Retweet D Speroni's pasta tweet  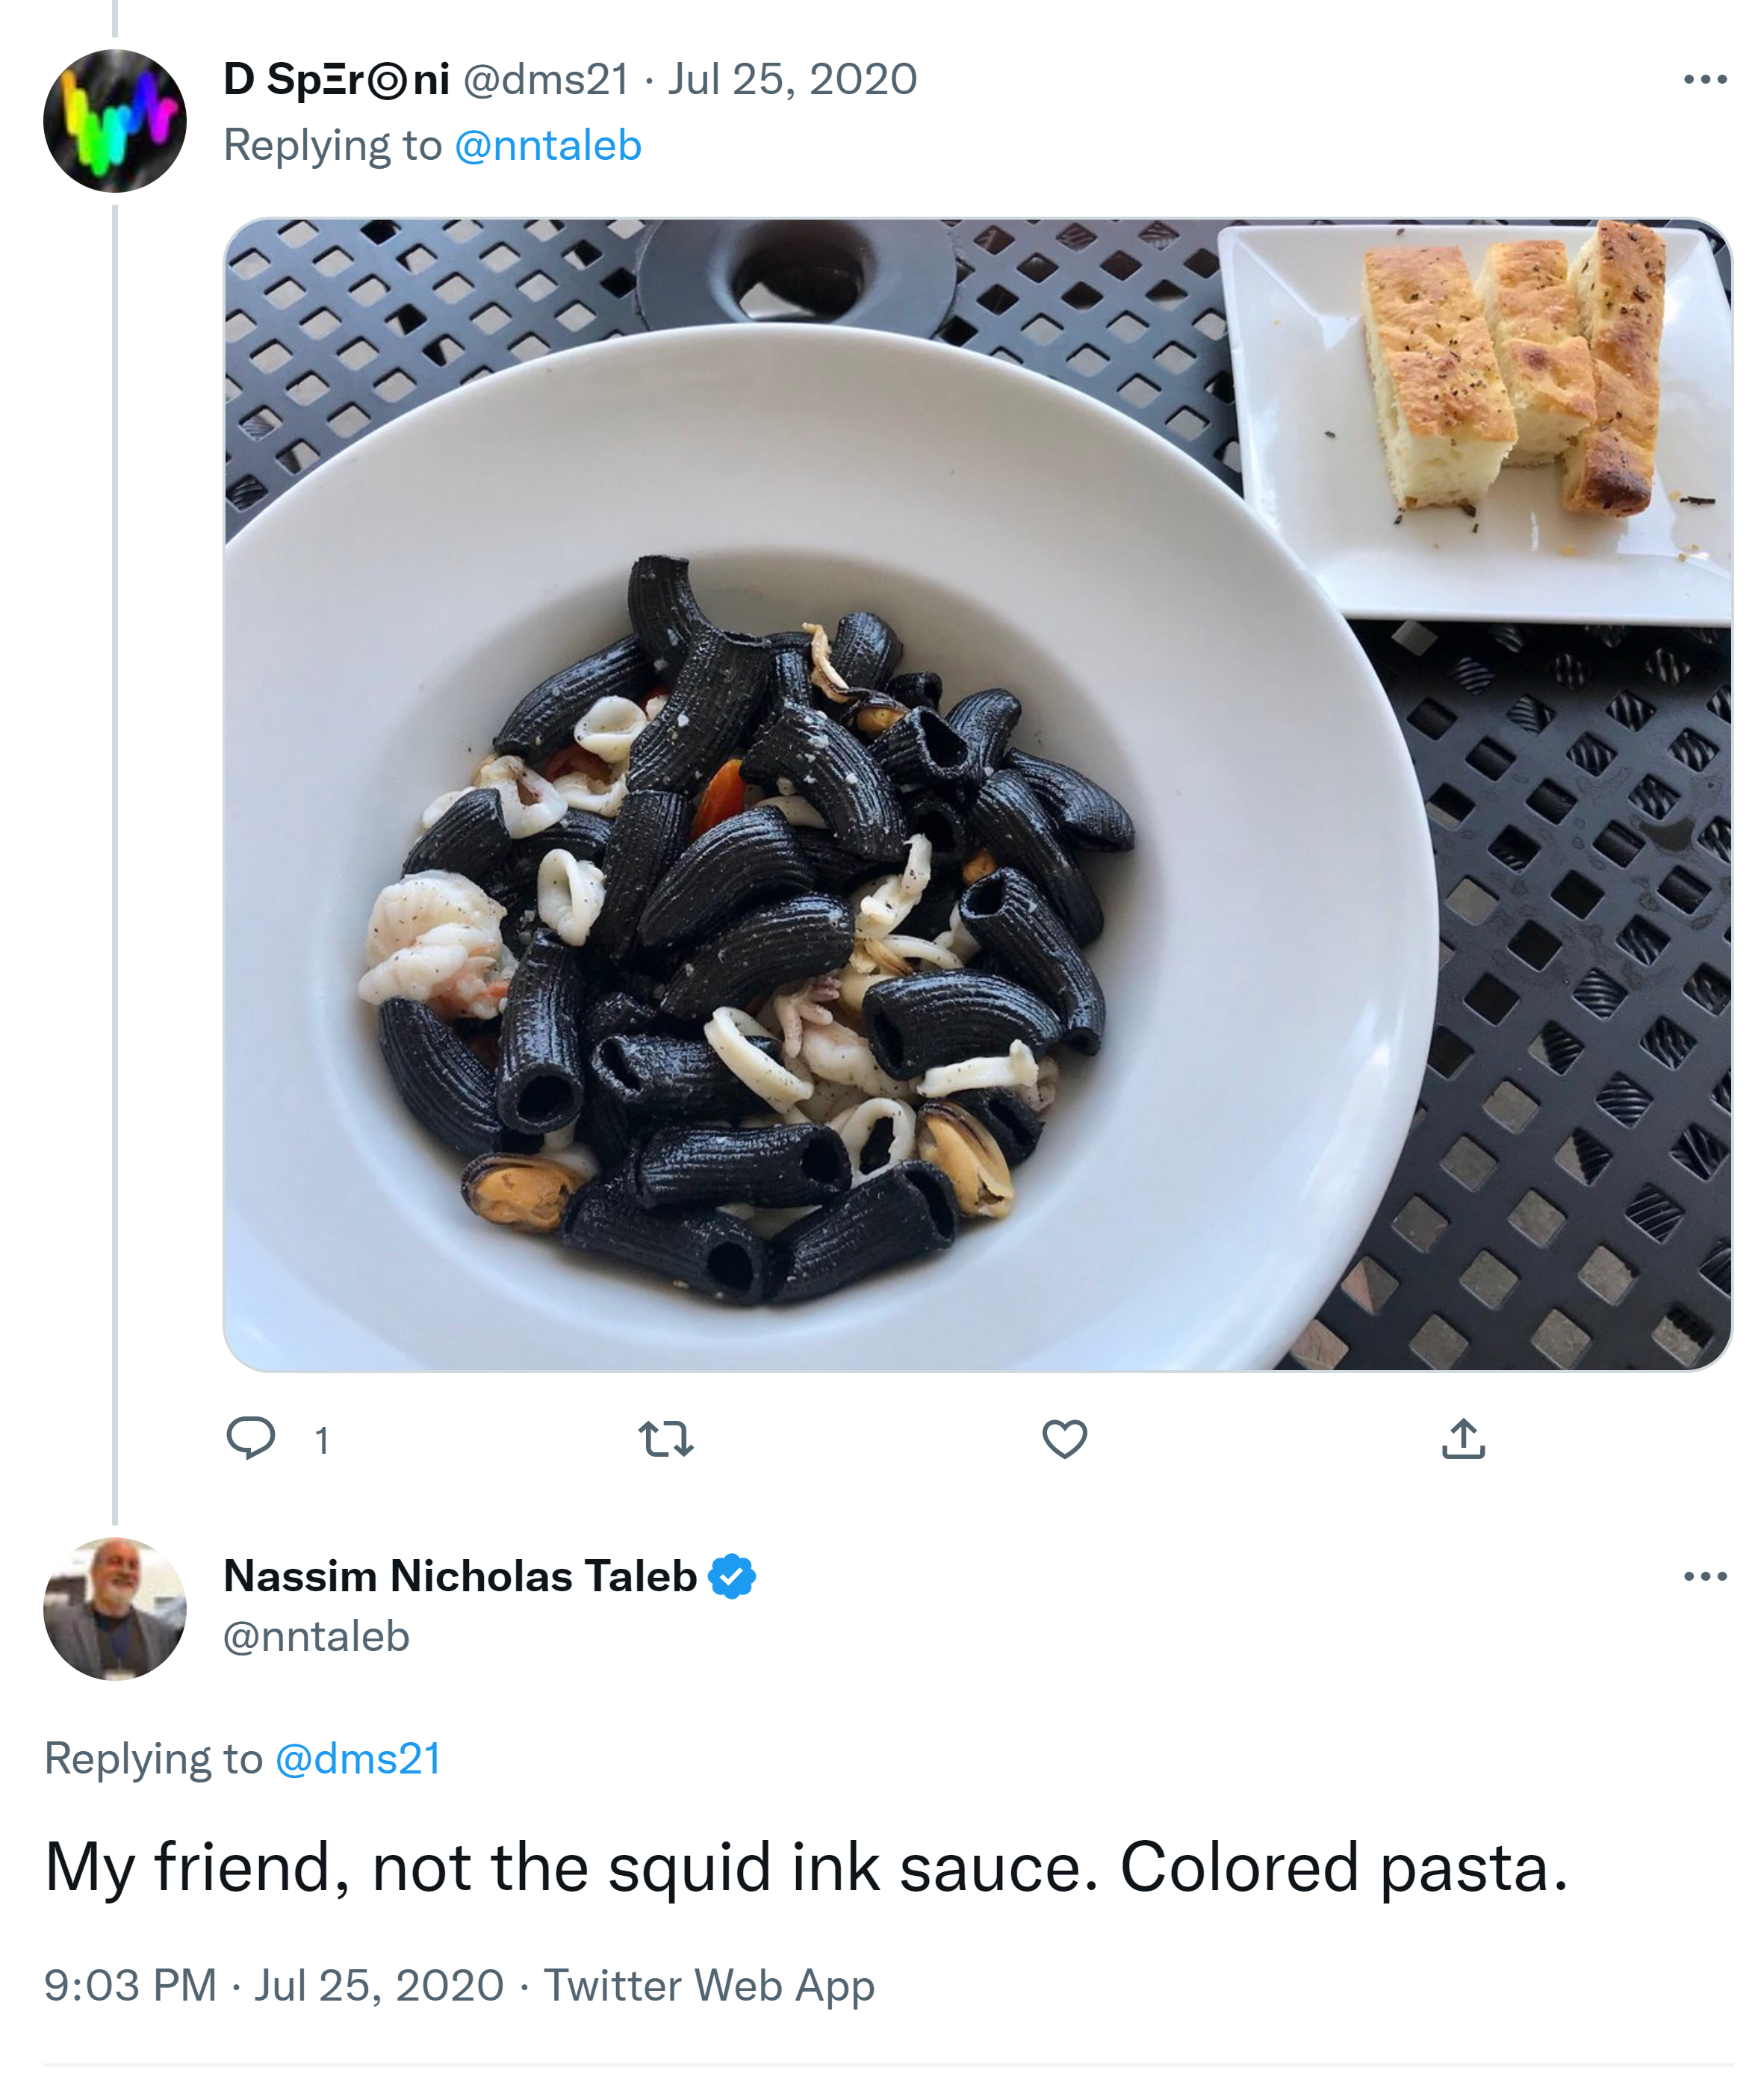(665, 1439)
